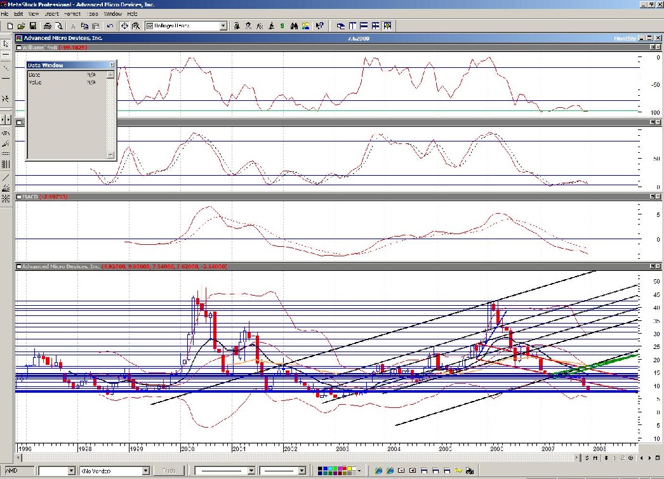This screenshot has height=479, width=664.
Task: Choose the Gann grid drawing tool
Action: coord(6,199)
